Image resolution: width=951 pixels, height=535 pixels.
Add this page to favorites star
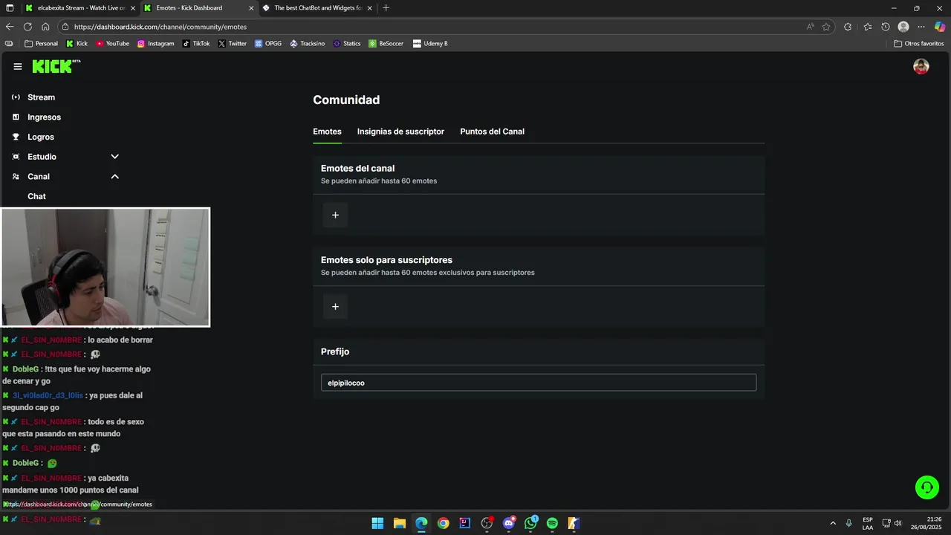pos(826,27)
